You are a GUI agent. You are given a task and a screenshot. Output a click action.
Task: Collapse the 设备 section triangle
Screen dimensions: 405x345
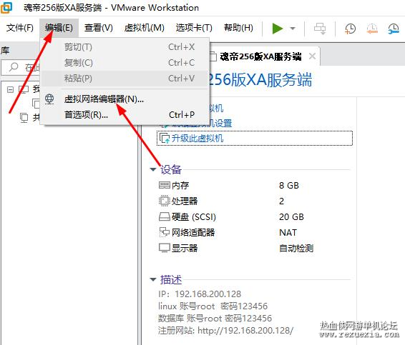click(153, 169)
